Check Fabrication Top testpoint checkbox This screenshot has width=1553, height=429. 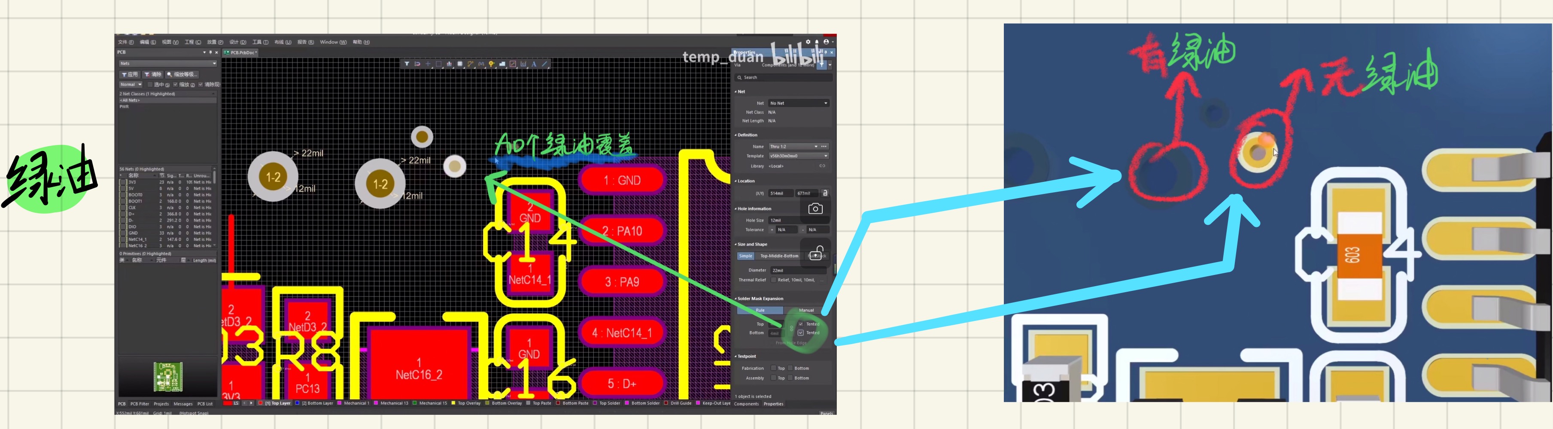(773, 368)
